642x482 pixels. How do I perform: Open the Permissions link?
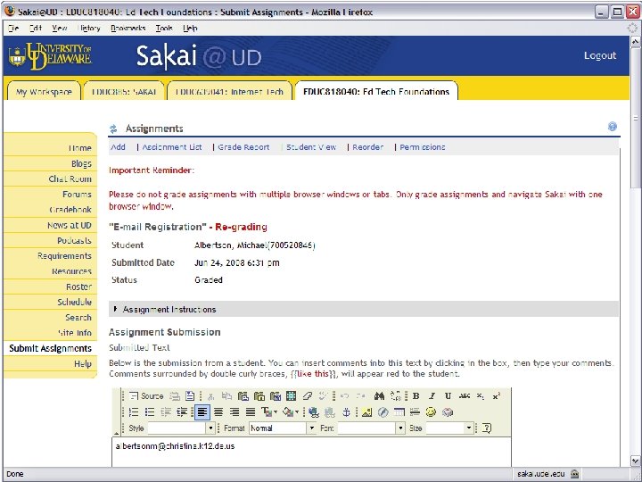[x=423, y=147]
